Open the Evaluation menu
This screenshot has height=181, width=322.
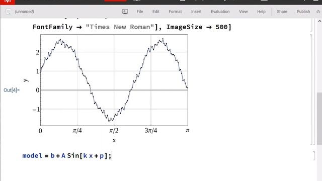(220, 12)
